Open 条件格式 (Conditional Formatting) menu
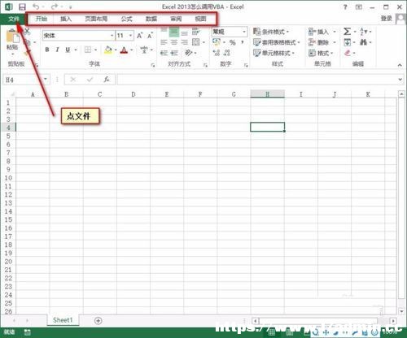Image resolution: width=407 pixels, height=338 pixels. coord(271,32)
